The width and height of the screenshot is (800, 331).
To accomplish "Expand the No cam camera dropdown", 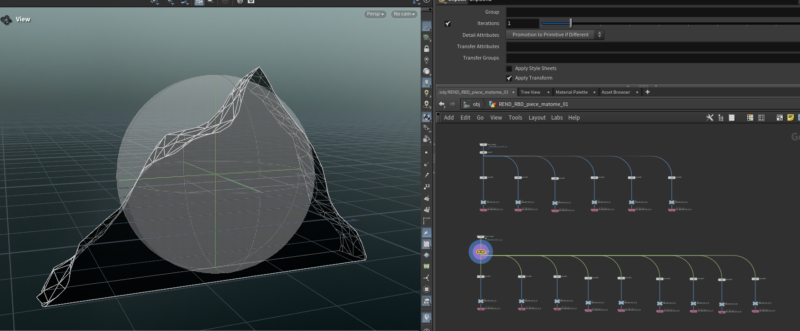I will [x=404, y=14].
